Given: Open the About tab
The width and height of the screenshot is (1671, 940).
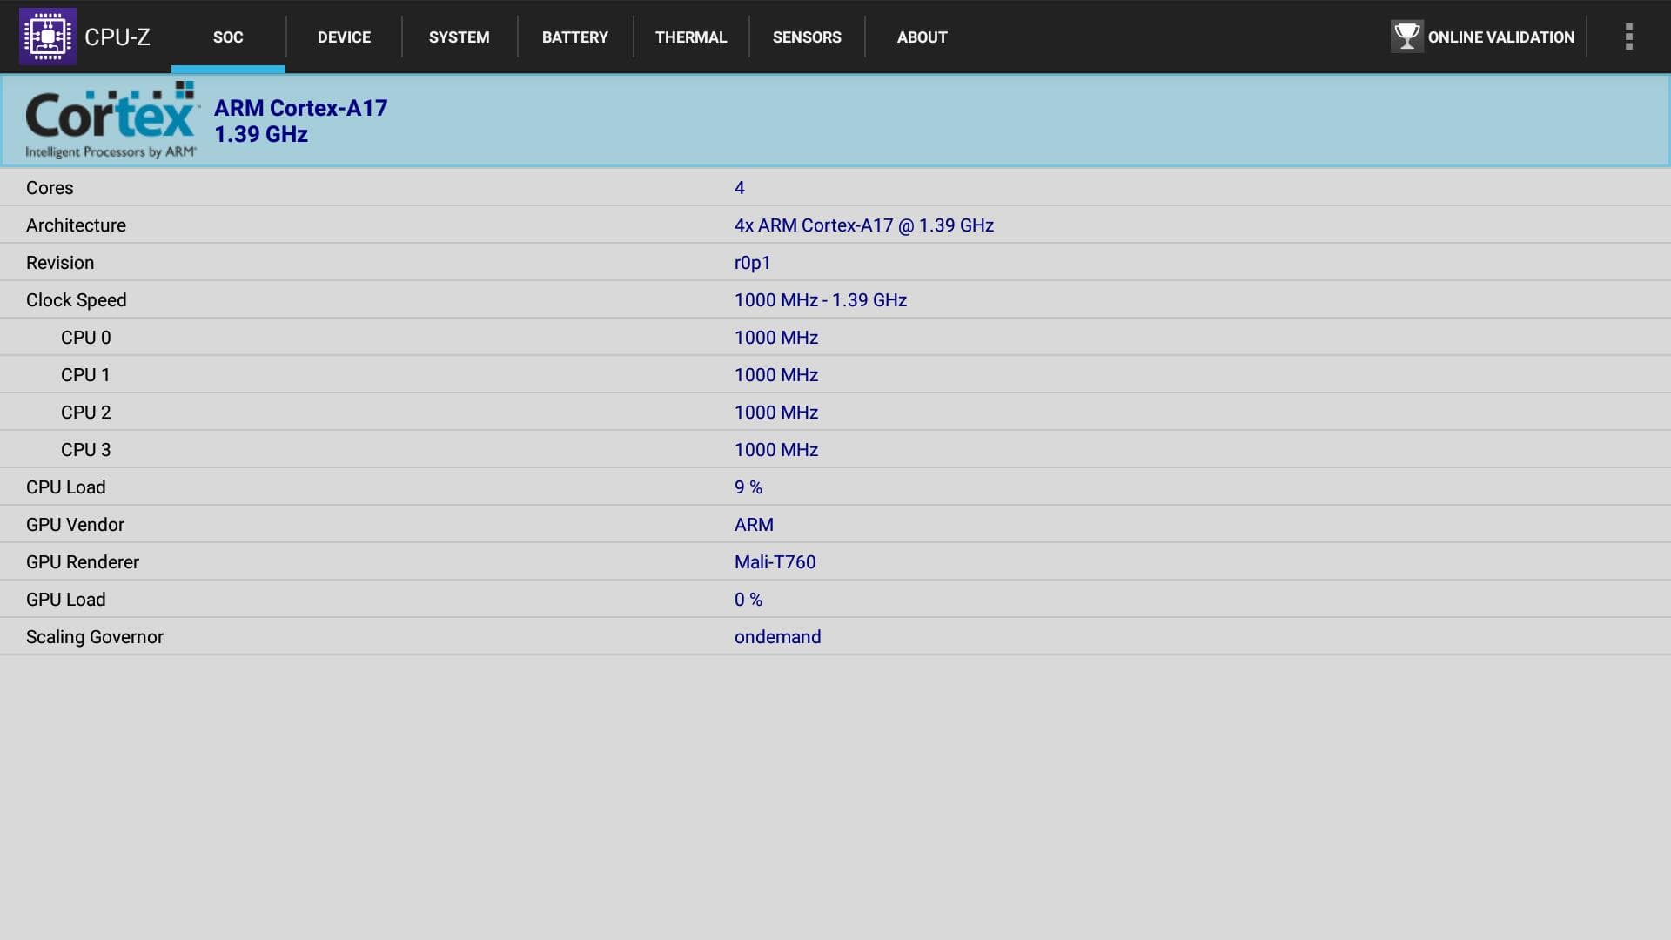Looking at the screenshot, I should (922, 37).
